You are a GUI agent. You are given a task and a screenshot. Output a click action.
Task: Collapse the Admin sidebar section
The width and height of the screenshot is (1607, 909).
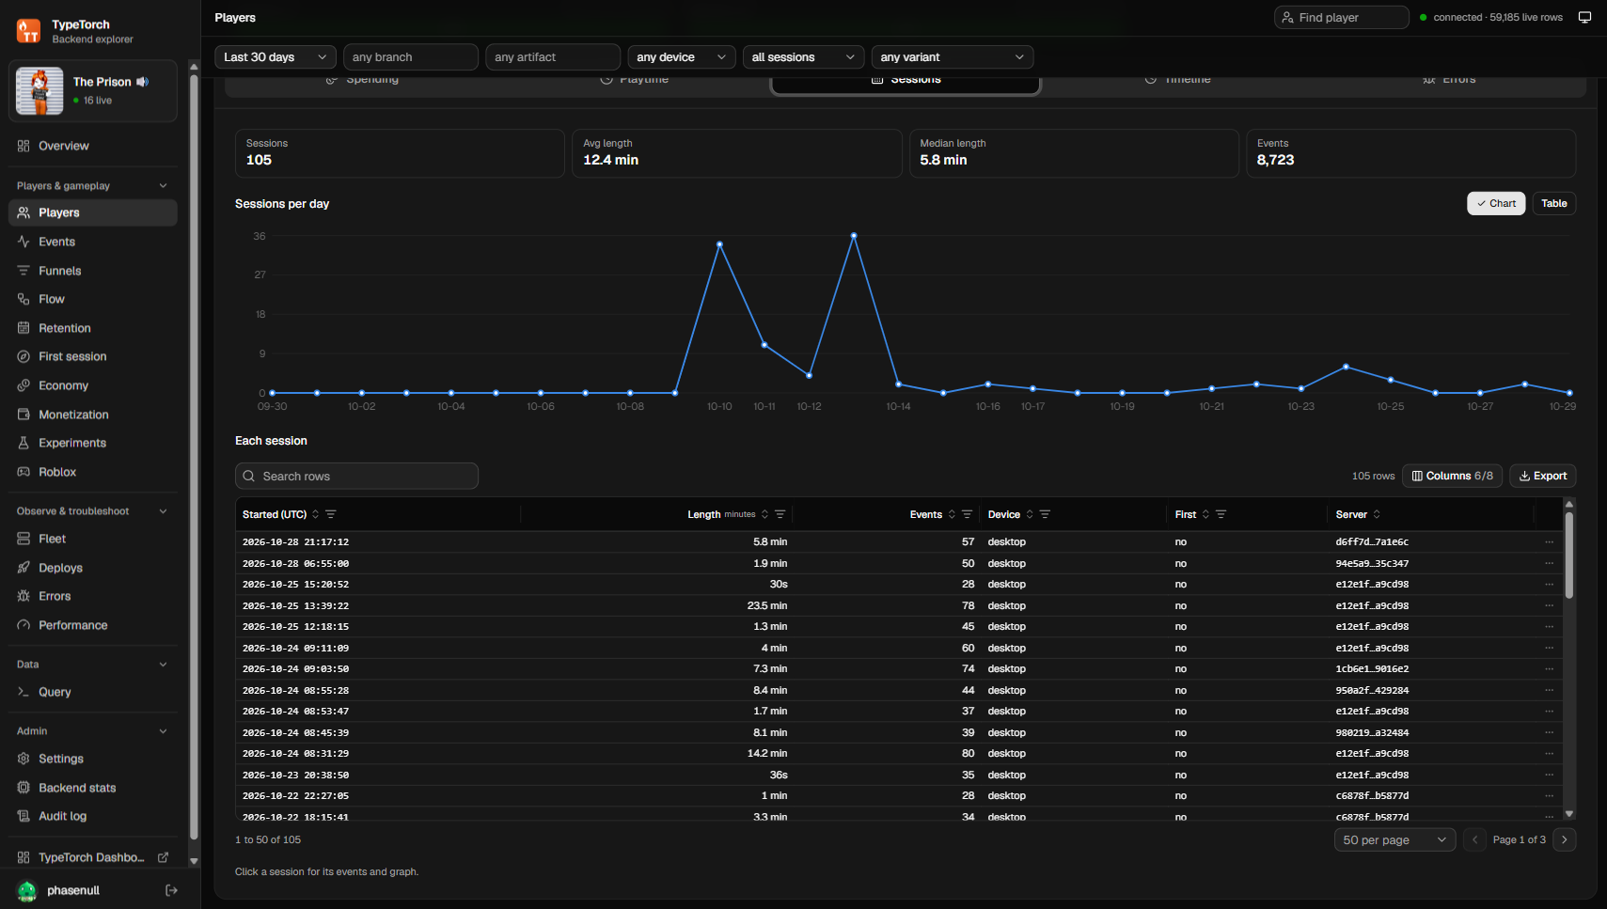pos(92,731)
